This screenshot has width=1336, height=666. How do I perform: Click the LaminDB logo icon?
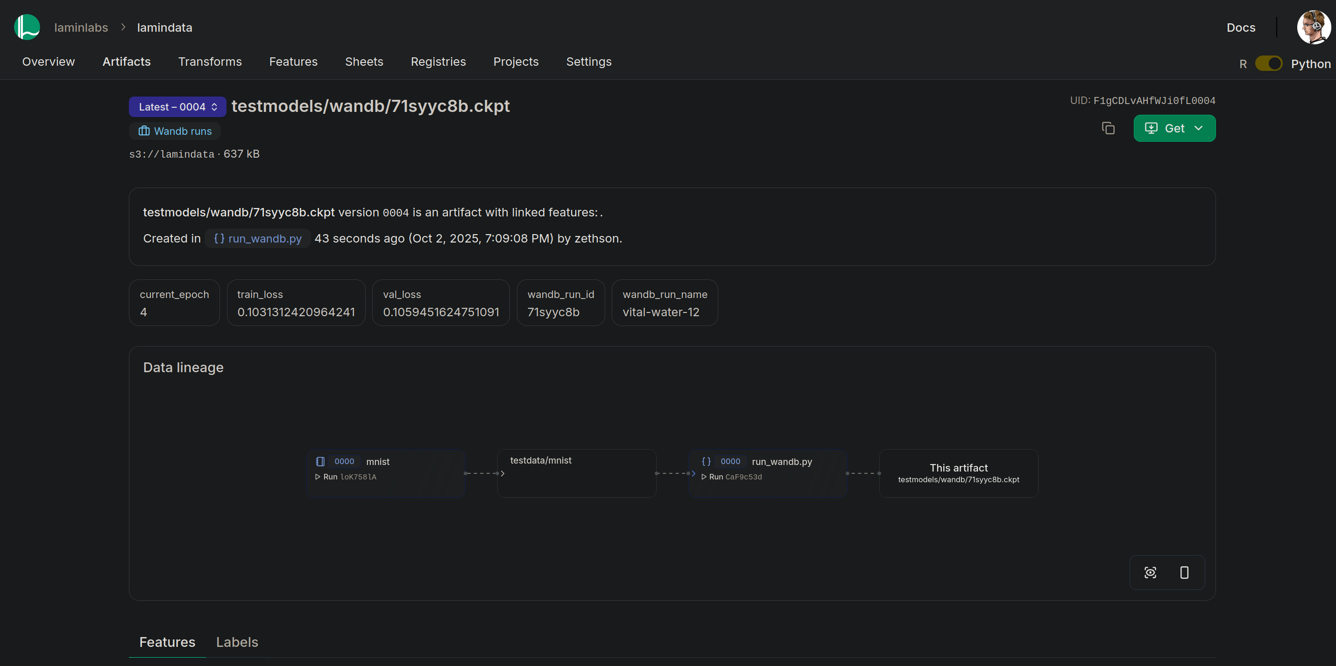(27, 27)
